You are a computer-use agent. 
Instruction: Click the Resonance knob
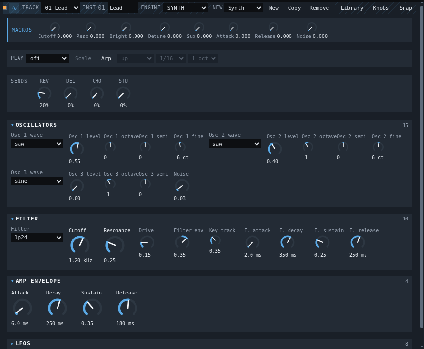(x=115, y=245)
